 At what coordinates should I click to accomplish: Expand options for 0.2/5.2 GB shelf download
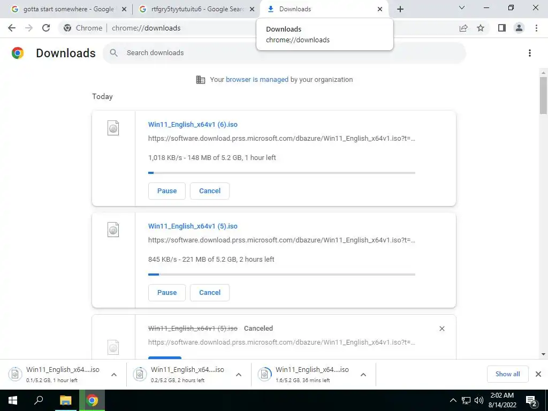point(239,375)
